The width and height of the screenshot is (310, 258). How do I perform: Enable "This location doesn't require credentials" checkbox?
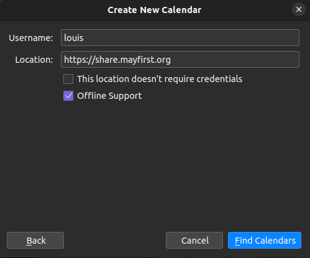(x=68, y=79)
